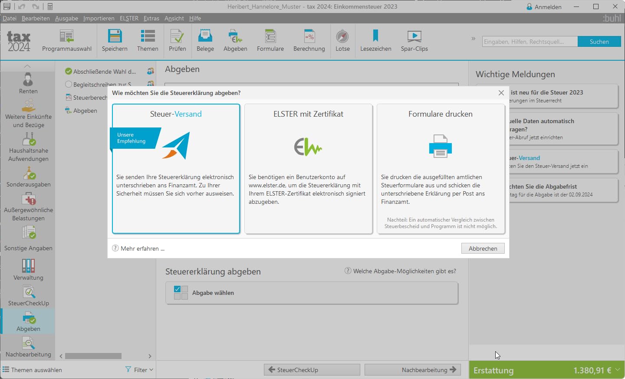Open the Datei menu

[10, 18]
